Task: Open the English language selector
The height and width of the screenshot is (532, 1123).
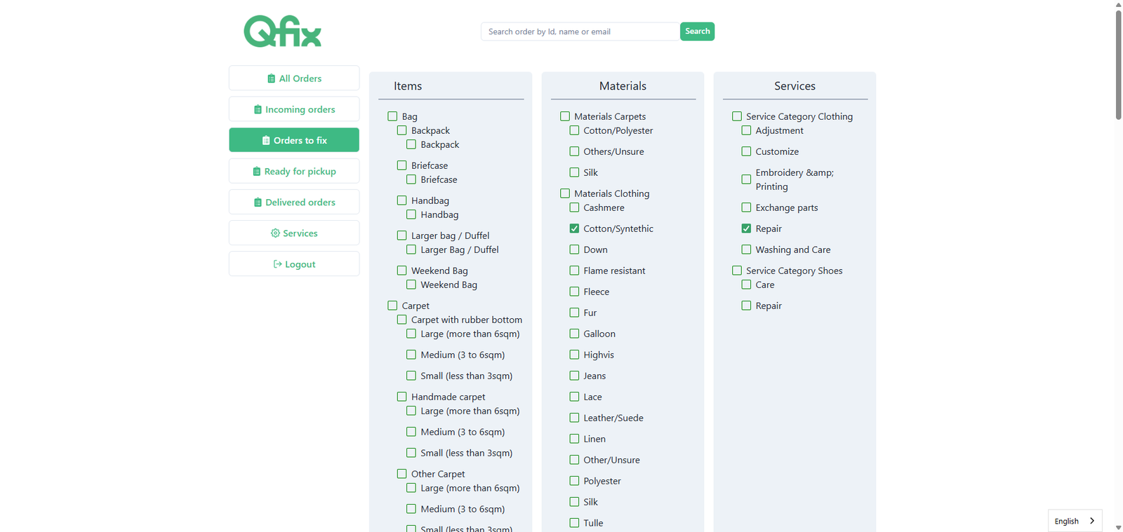Action: click(1074, 521)
